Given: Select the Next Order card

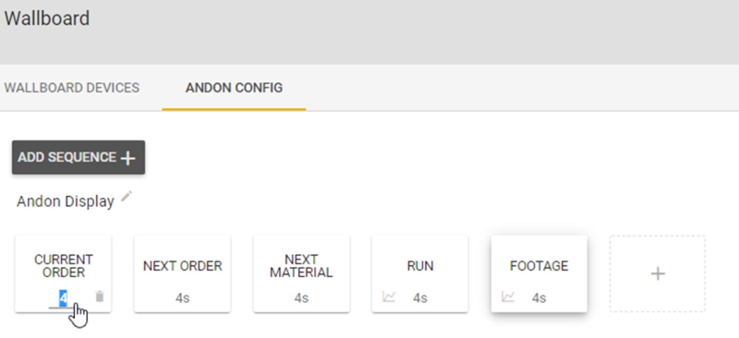Looking at the screenshot, I should point(182,274).
